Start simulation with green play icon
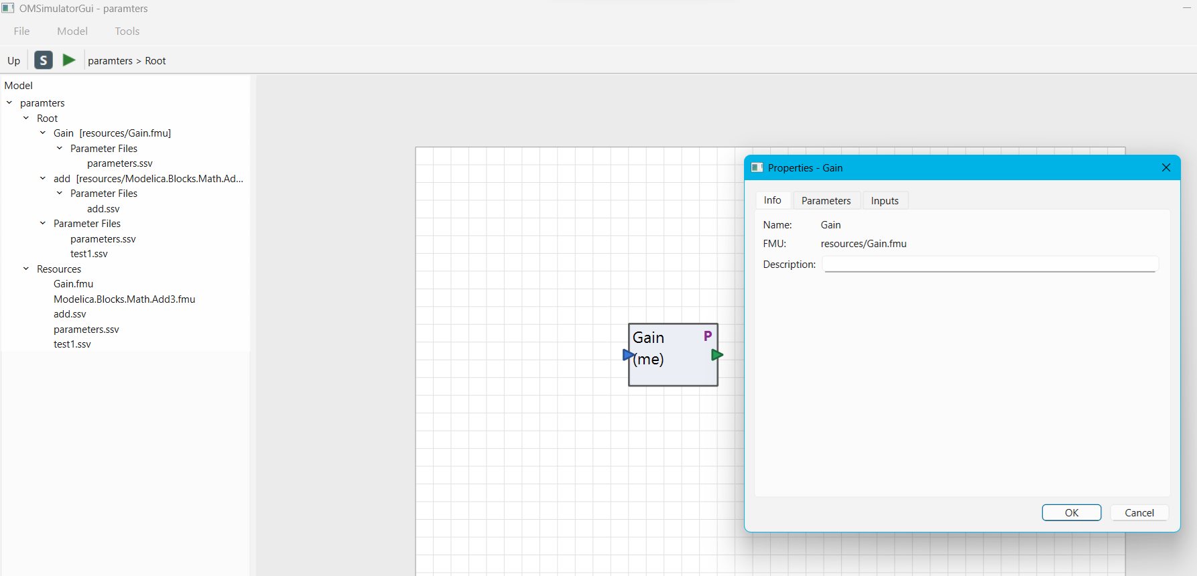 (x=69, y=60)
